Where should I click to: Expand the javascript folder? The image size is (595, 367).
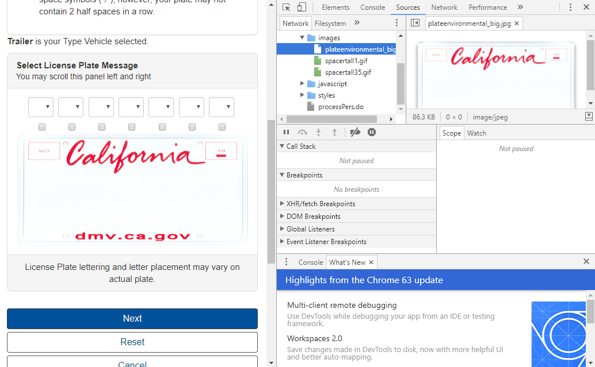[302, 83]
